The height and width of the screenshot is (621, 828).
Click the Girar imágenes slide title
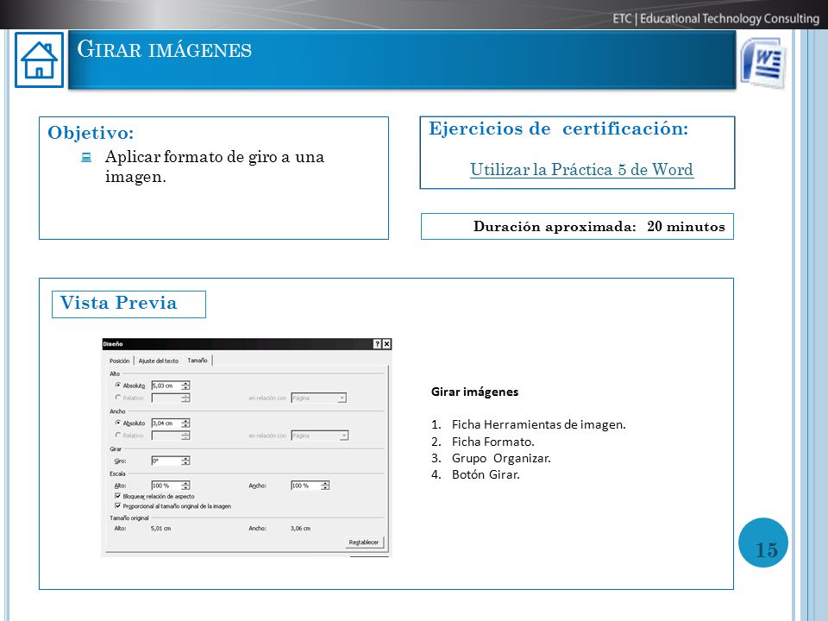(x=164, y=49)
